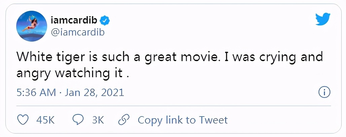The width and height of the screenshot is (346, 137).
Task: Open iamcardib's profile avatar picture
Action: (x=32, y=26)
